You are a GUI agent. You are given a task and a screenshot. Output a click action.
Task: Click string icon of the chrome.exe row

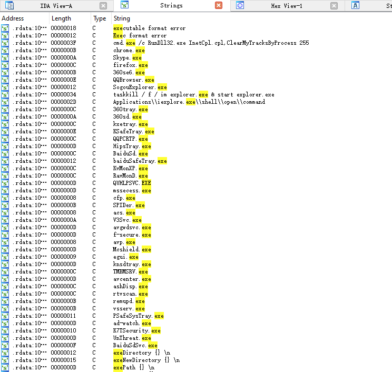5,50
